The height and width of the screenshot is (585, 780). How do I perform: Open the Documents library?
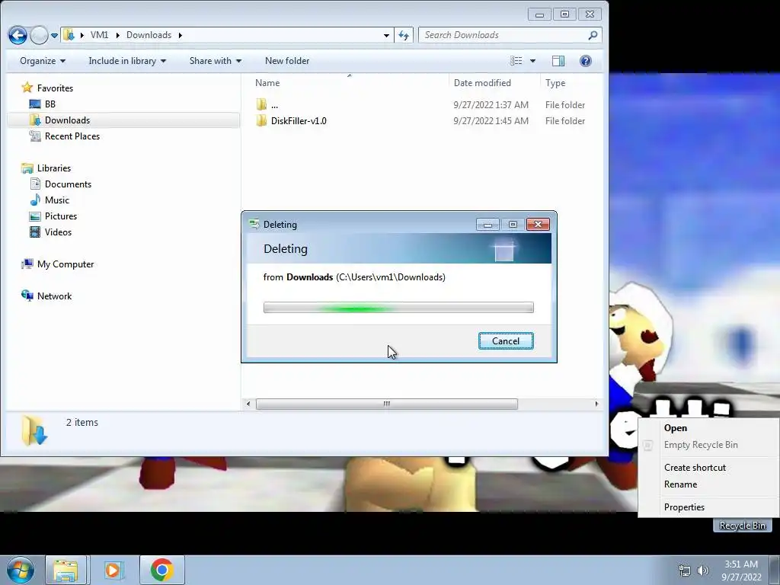tap(68, 184)
